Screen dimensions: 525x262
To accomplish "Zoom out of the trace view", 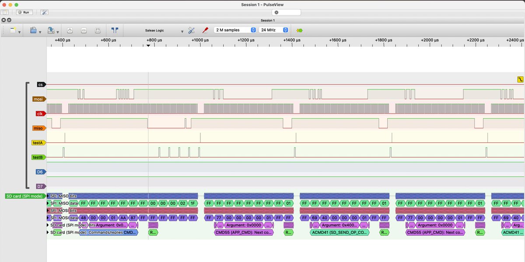I will (x=84, y=31).
